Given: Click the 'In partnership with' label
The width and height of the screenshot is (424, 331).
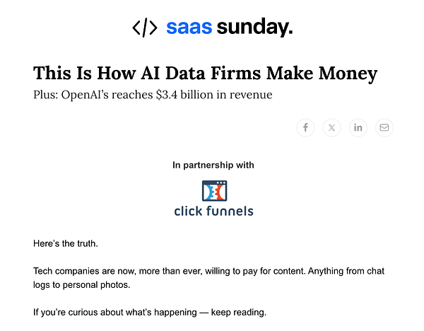Looking at the screenshot, I should [x=213, y=165].
